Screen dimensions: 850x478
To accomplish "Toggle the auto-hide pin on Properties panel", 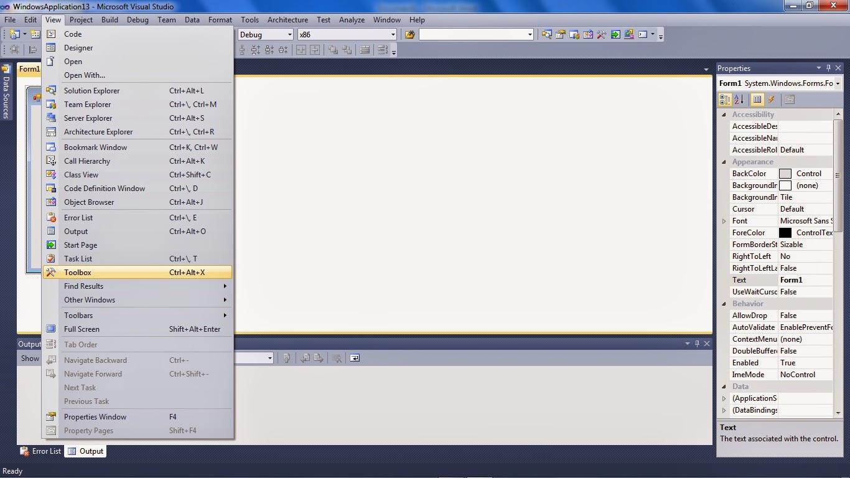I will [828, 68].
